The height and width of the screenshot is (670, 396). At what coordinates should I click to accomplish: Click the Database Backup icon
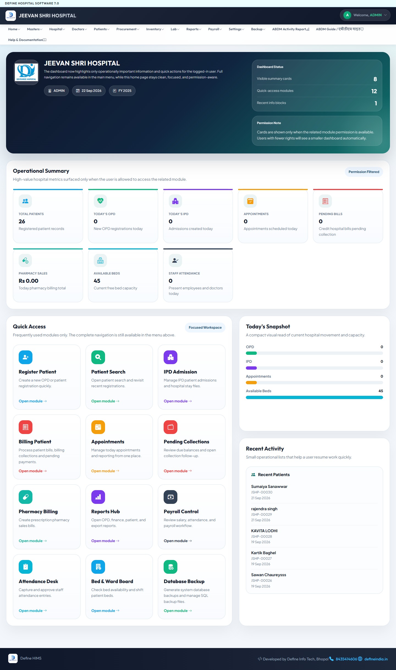click(x=170, y=567)
